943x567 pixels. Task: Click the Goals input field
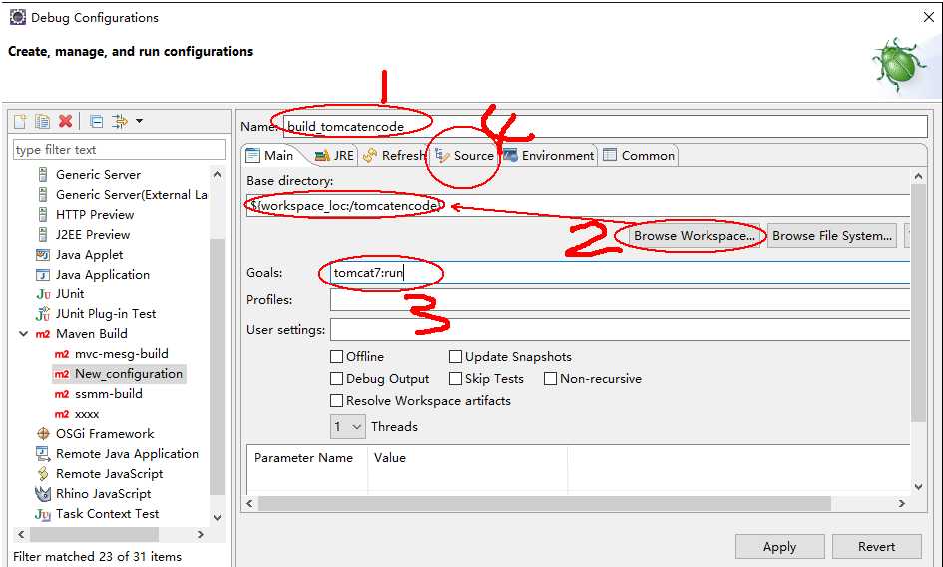point(620,273)
